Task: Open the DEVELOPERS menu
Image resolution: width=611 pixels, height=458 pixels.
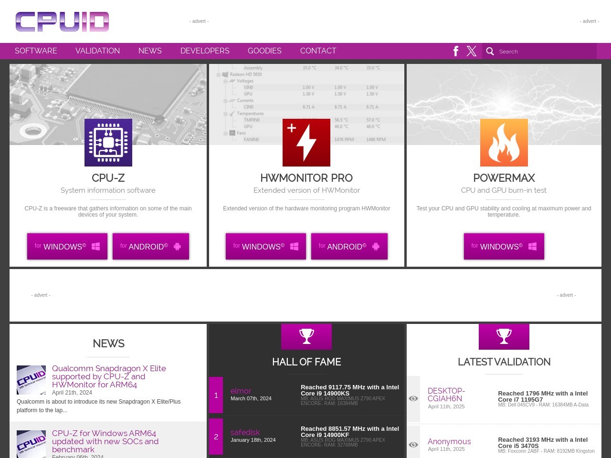Action: (x=205, y=51)
